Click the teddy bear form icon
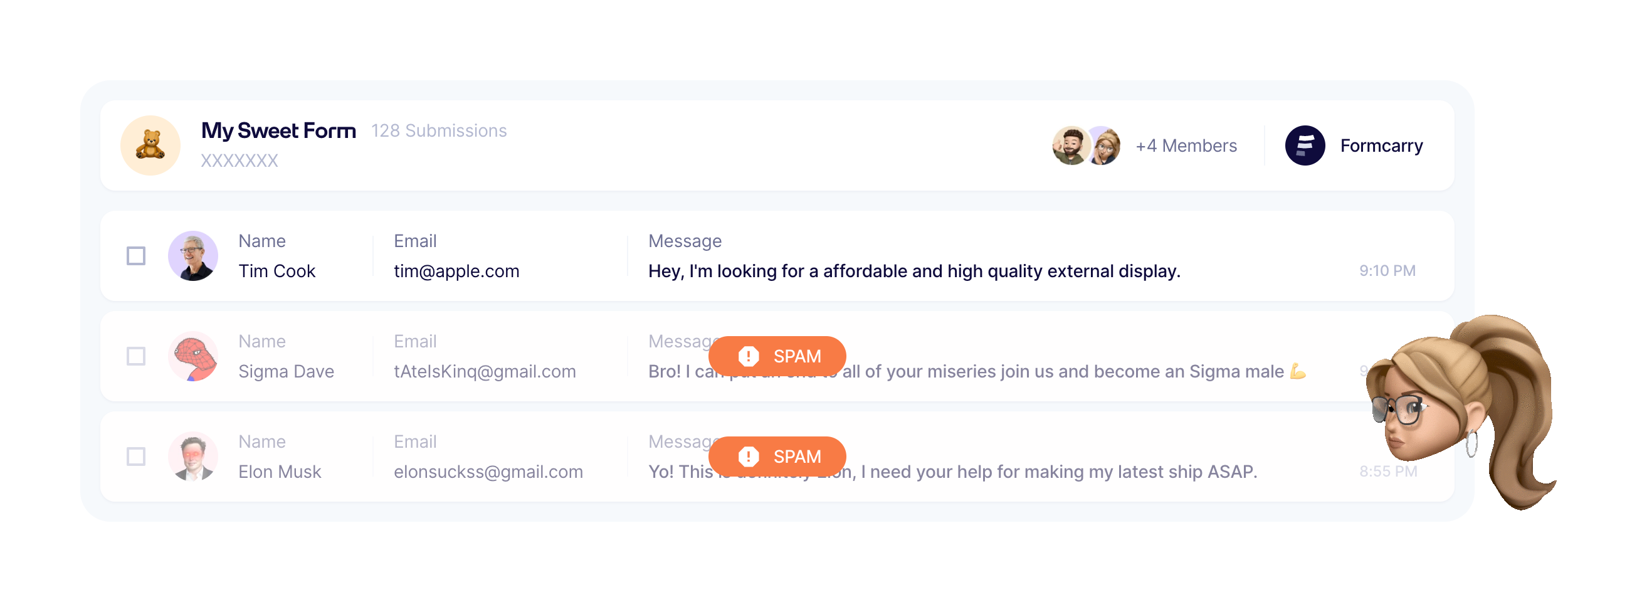This screenshot has height=602, width=1637. tap(150, 145)
